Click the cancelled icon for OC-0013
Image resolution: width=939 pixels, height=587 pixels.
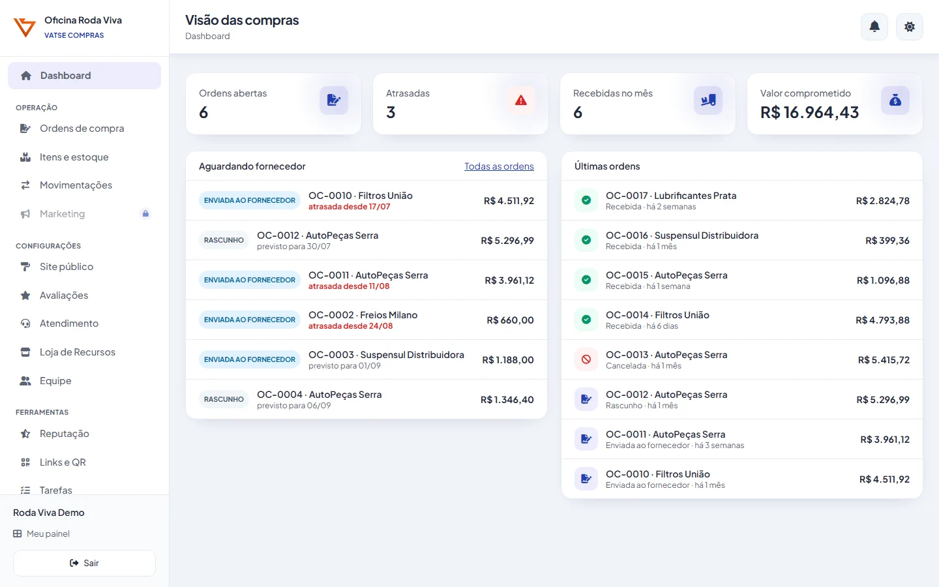pyautogui.click(x=586, y=359)
